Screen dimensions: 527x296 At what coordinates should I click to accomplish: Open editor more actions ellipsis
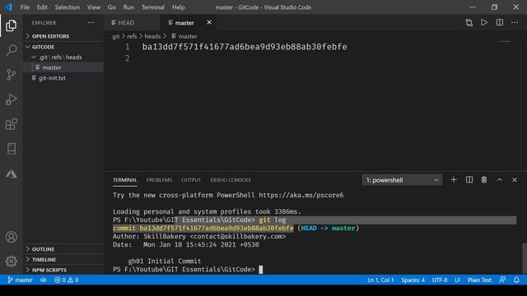[x=515, y=22]
